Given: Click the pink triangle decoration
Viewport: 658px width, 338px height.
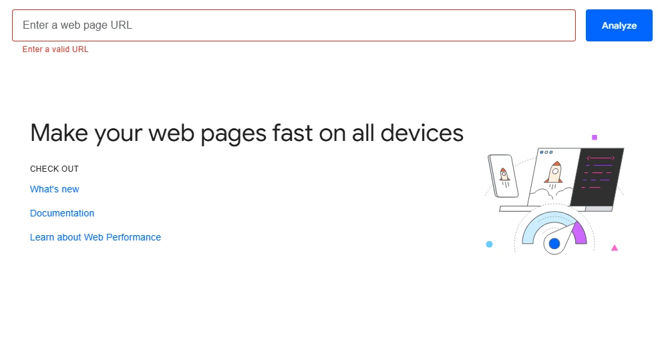Looking at the screenshot, I should (x=615, y=248).
